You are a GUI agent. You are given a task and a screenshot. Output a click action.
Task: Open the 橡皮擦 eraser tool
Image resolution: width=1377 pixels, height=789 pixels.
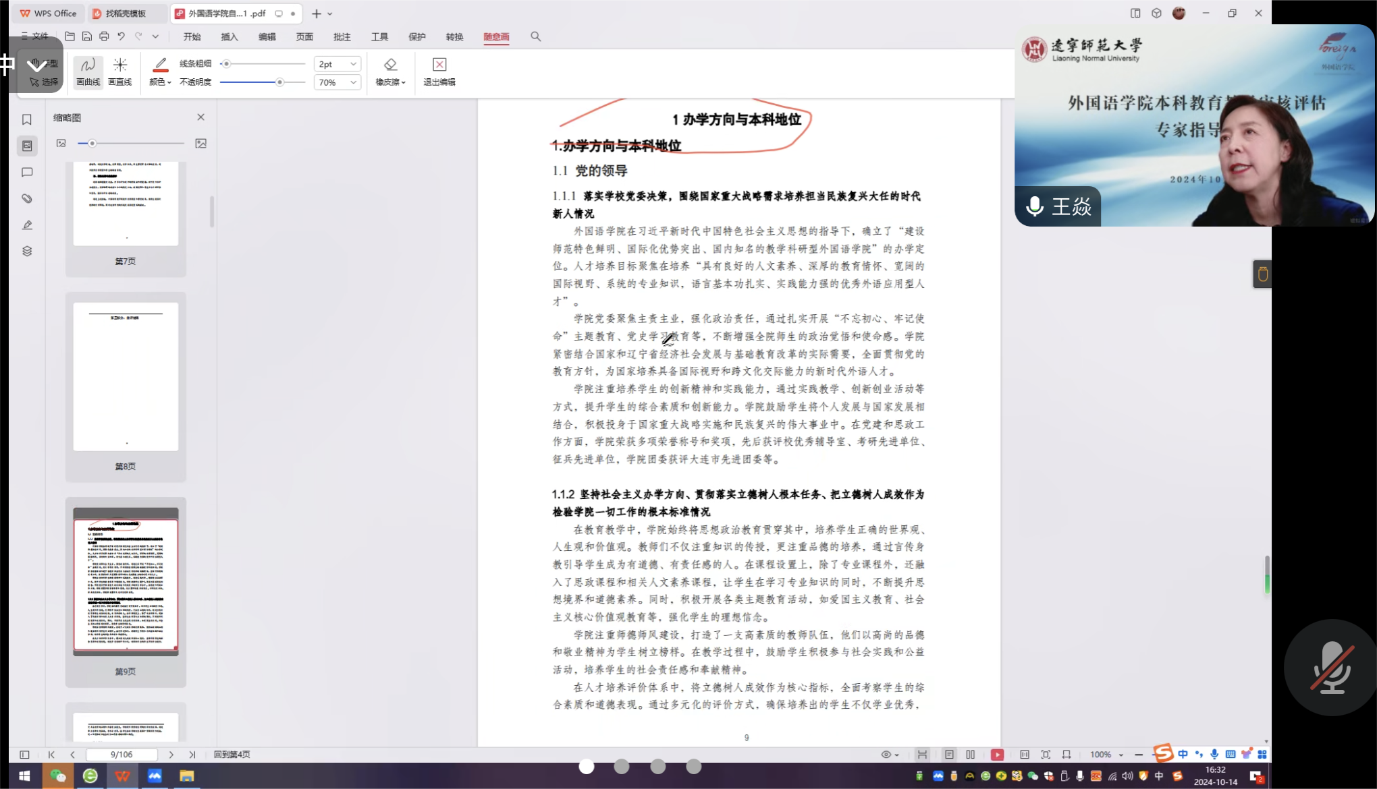[390, 71]
